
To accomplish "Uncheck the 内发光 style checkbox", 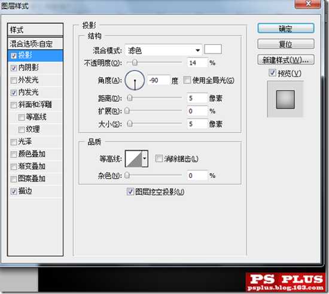I will pos(14,93).
